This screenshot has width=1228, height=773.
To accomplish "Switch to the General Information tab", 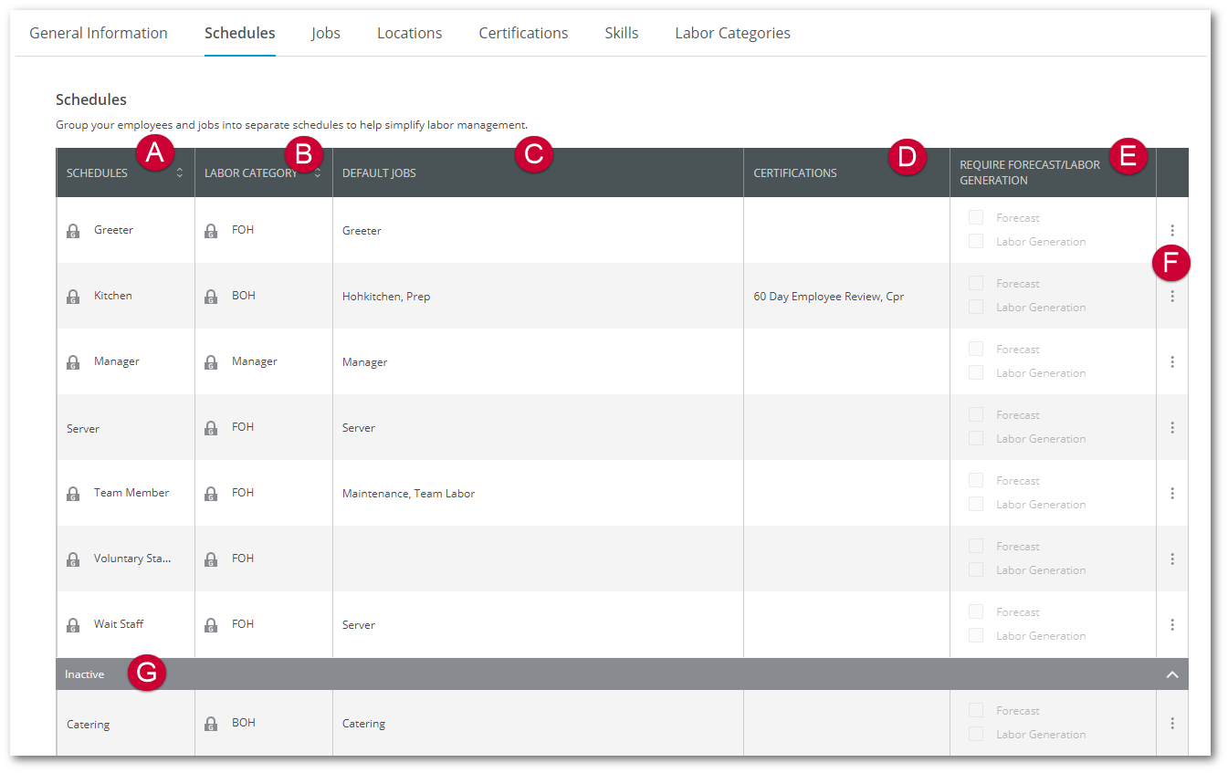I will (99, 33).
